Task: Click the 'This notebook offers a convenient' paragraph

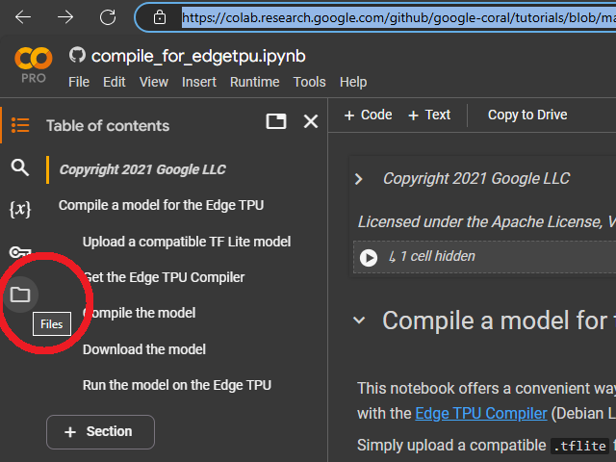Action: click(x=486, y=389)
